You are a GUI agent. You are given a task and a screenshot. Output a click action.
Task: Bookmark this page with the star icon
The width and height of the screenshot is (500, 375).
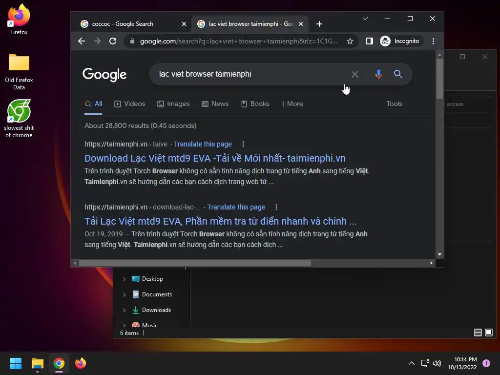click(350, 41)
